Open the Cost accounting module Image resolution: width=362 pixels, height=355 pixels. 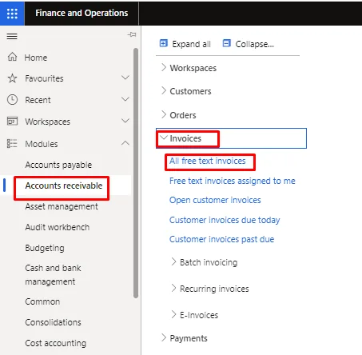point(56,343)
